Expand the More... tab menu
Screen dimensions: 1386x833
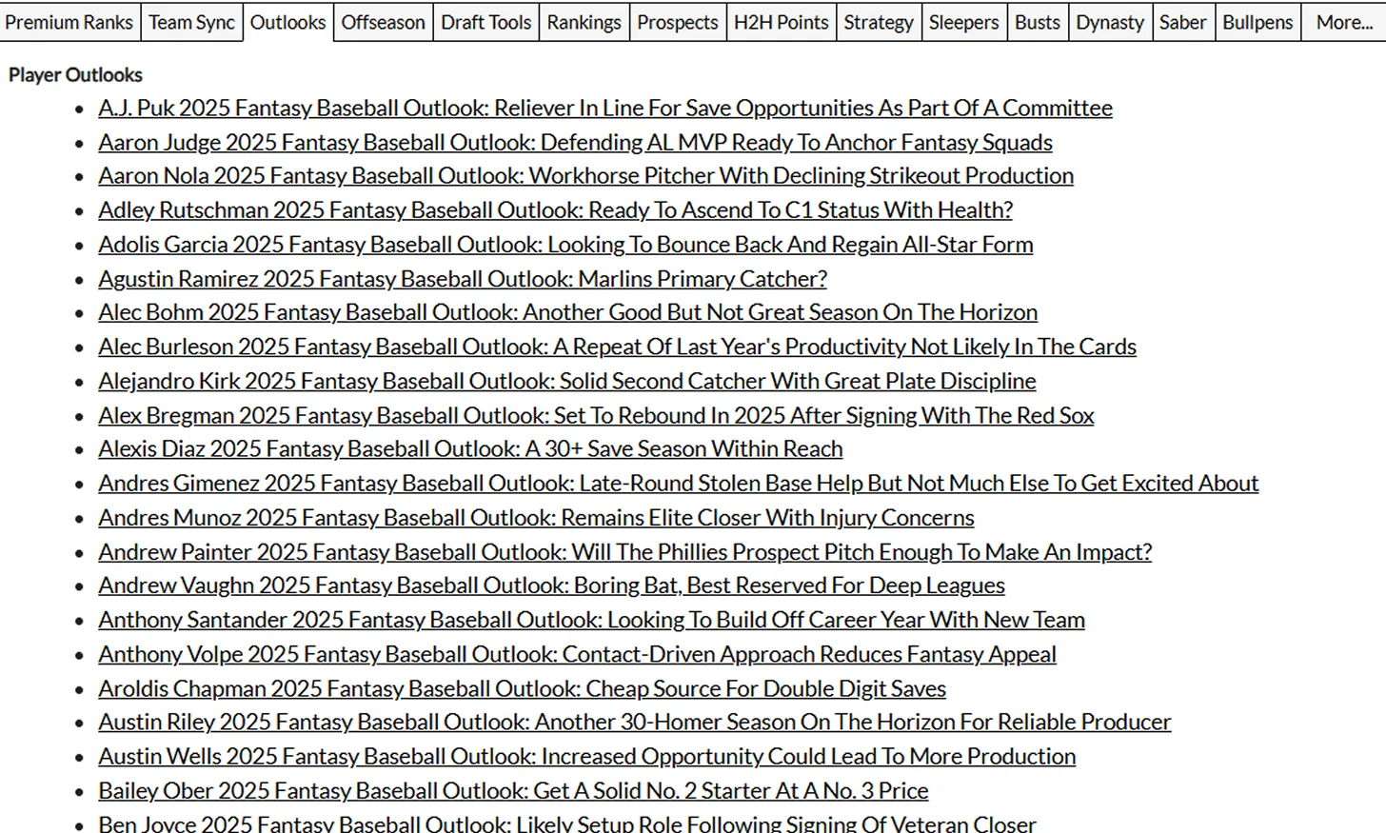click(1343, 22)
